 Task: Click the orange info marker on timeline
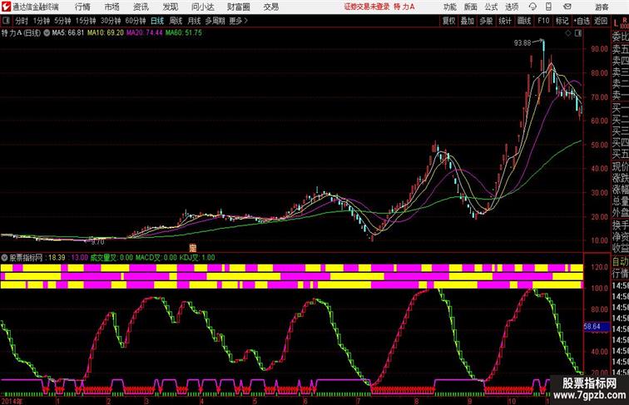tap(192, 248)
